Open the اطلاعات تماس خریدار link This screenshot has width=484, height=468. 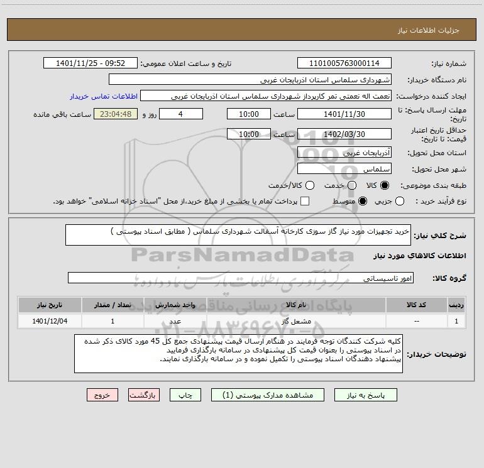[x=104, y=96]
